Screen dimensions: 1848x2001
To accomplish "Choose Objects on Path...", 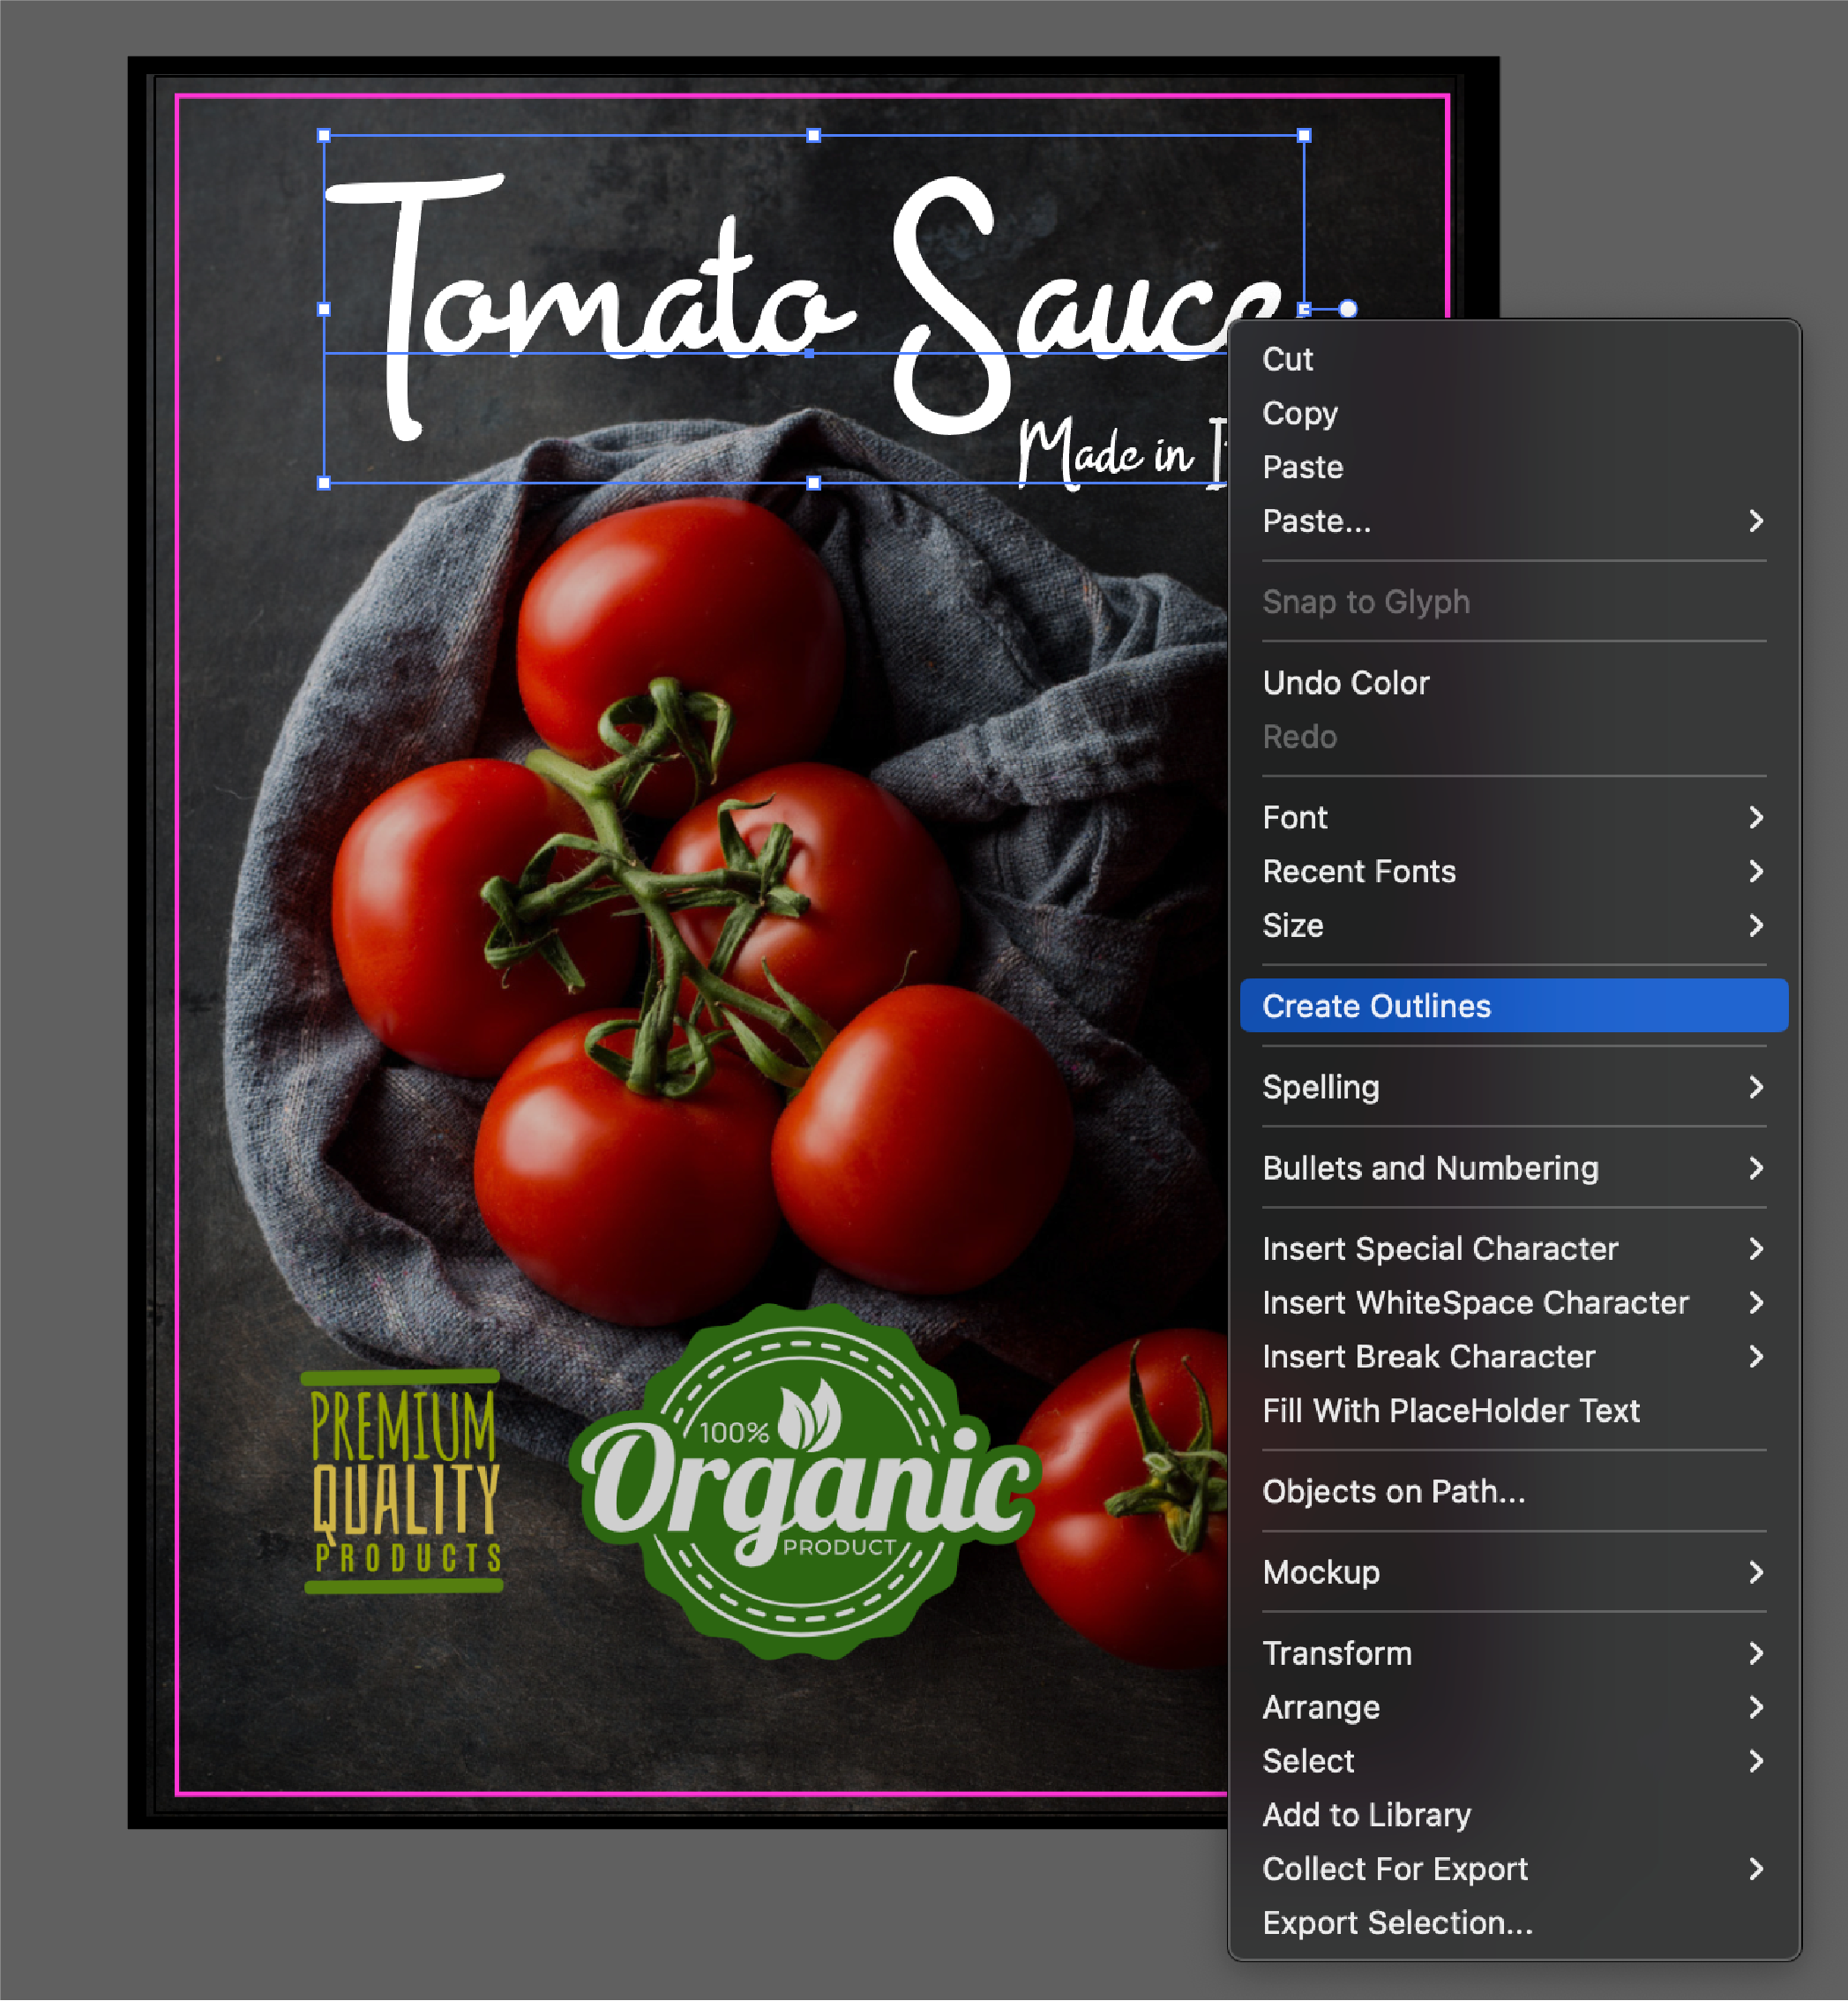I will click(1393, 1492).
